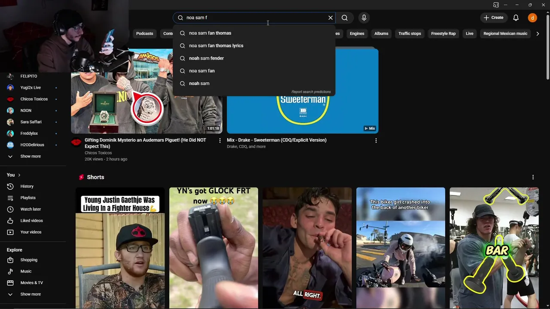Click 'Report search predictions' link

point(311,92)
